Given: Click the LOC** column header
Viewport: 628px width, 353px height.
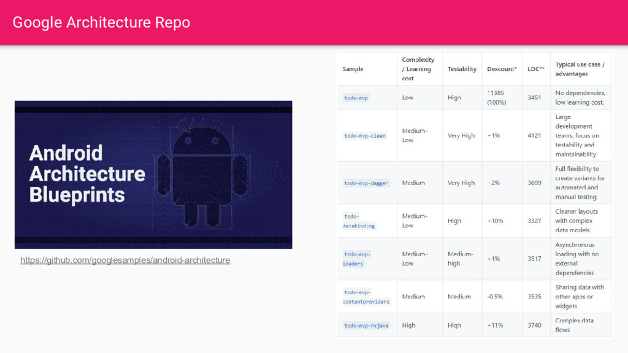Looking at the screenshot, I should tap(536, 69).
